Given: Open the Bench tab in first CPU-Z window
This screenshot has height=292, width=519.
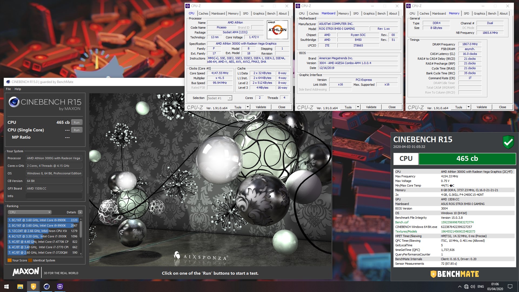Looking at the screenshot, I should tap(271, 14).
